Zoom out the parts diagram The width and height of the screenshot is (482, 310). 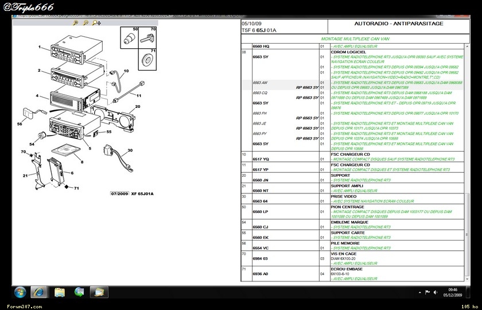[85, 23]
